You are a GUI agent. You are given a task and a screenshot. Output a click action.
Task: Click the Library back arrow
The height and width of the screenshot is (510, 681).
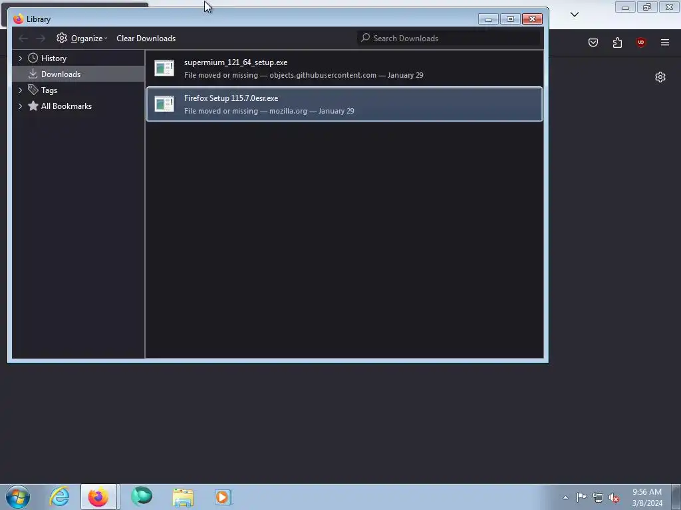coord(23,39)
